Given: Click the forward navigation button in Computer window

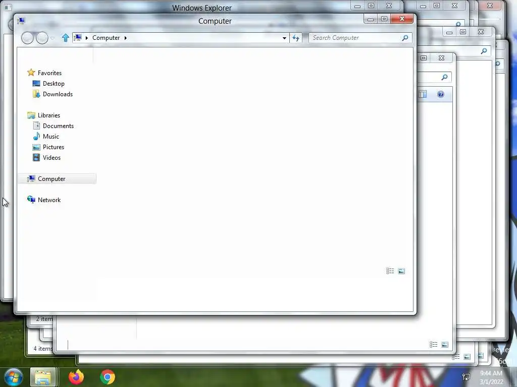Looking at the screenshot, I should coord(42,38).
